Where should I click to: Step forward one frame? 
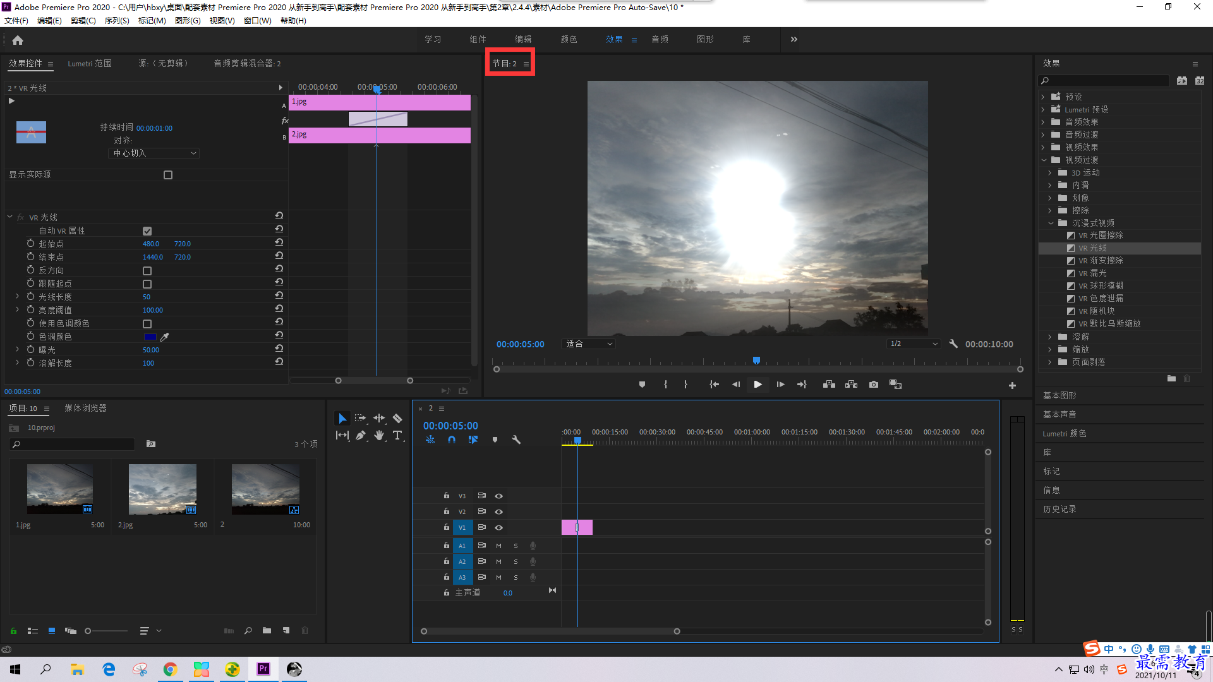coord(780,384)
